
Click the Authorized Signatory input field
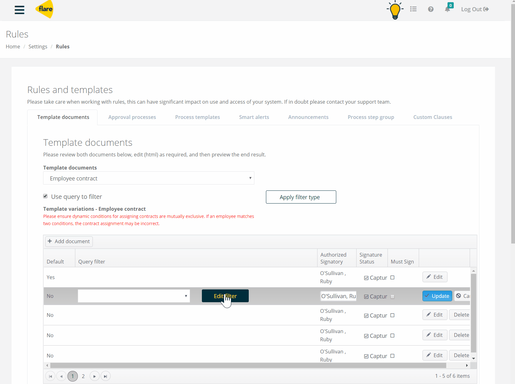tap(338, 296)
